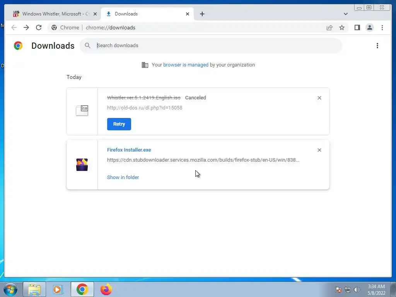
Task: Select the Downloads tab
Action: pyautogui.click(x=147, y=14)
